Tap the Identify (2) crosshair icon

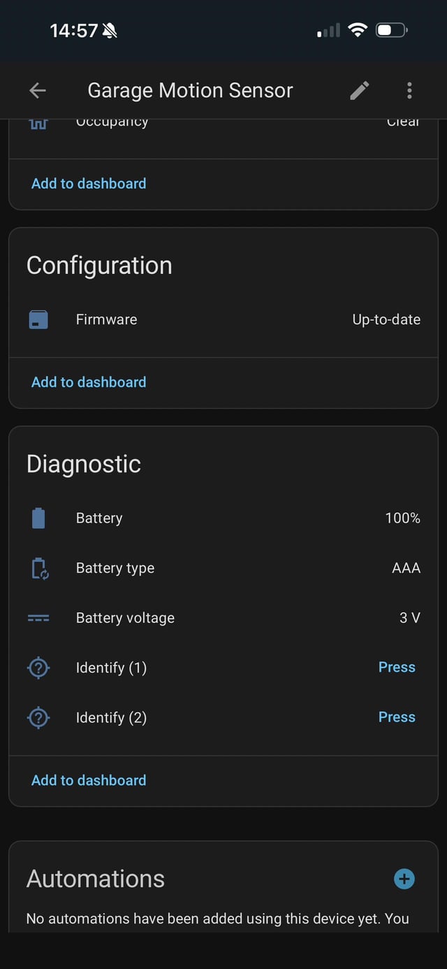tap(38, 717)
